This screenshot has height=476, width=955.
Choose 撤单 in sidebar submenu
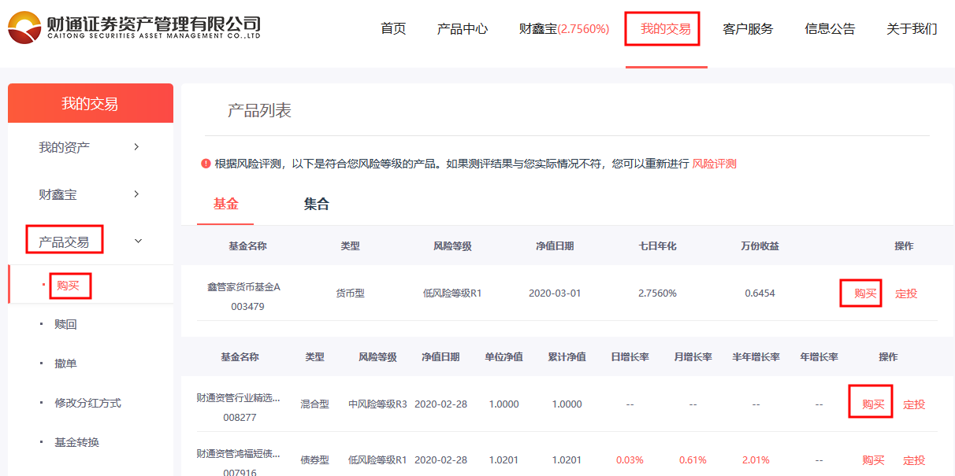click(65, 363)
